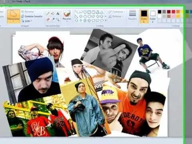
Task: Choose the Pentagon shape
Action: click(x=85, y=16)
